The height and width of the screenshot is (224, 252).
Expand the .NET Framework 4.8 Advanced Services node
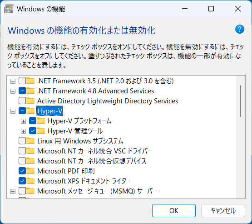pyautogui.click(x=13, y=91)
